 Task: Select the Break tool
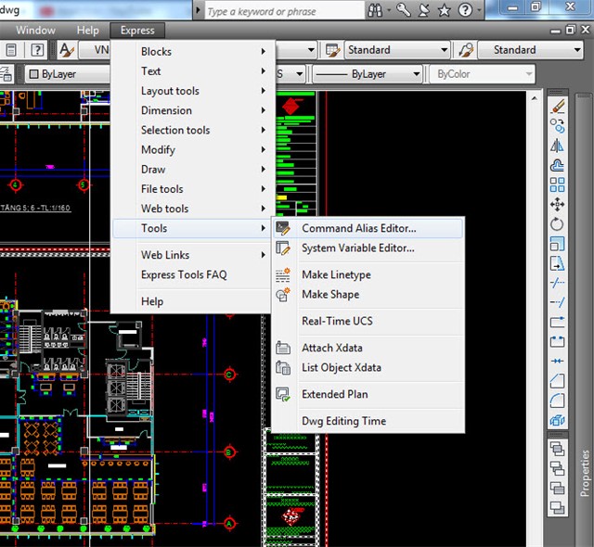[x=557, y=341]
